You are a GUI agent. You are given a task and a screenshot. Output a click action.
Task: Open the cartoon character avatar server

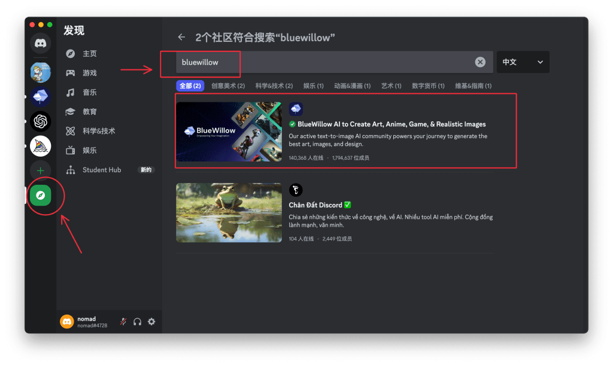[40, 72]
